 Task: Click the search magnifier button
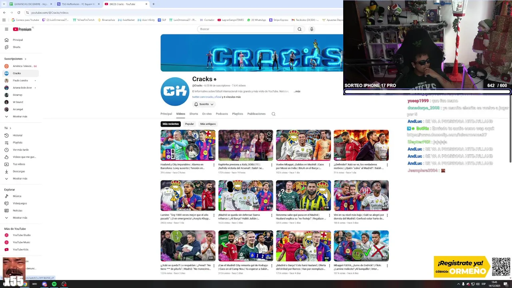[x=299, y=29]
